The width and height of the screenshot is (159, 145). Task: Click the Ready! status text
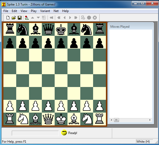coord(73,133)
